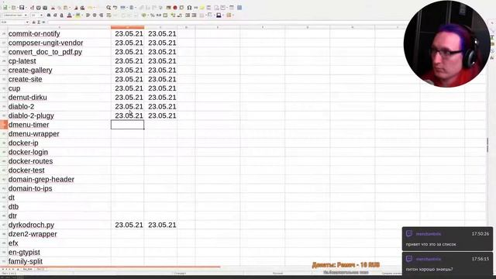Toggle Wrap Text icon
Image resolution: width=496 pixels, height=279 pixels.
[108, 15]
